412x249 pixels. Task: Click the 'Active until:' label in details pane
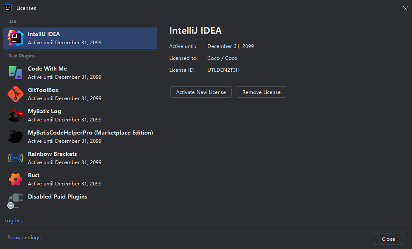point(183,46)
